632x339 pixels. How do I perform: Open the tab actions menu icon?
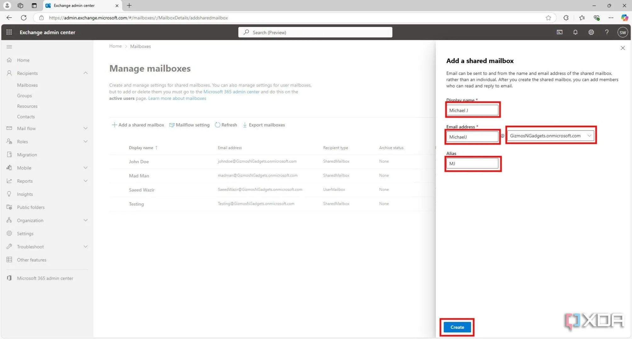[x=34, y=5]
